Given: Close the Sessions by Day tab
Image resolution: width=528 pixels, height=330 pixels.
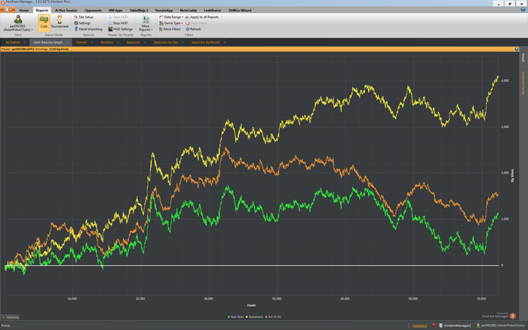Looking at the screenshot, I should point(183,42).
